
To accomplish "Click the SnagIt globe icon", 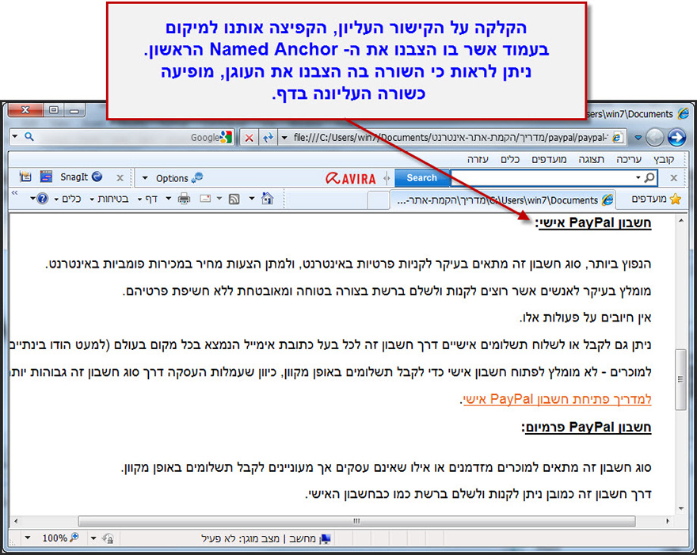I will [x=97, y=177].
